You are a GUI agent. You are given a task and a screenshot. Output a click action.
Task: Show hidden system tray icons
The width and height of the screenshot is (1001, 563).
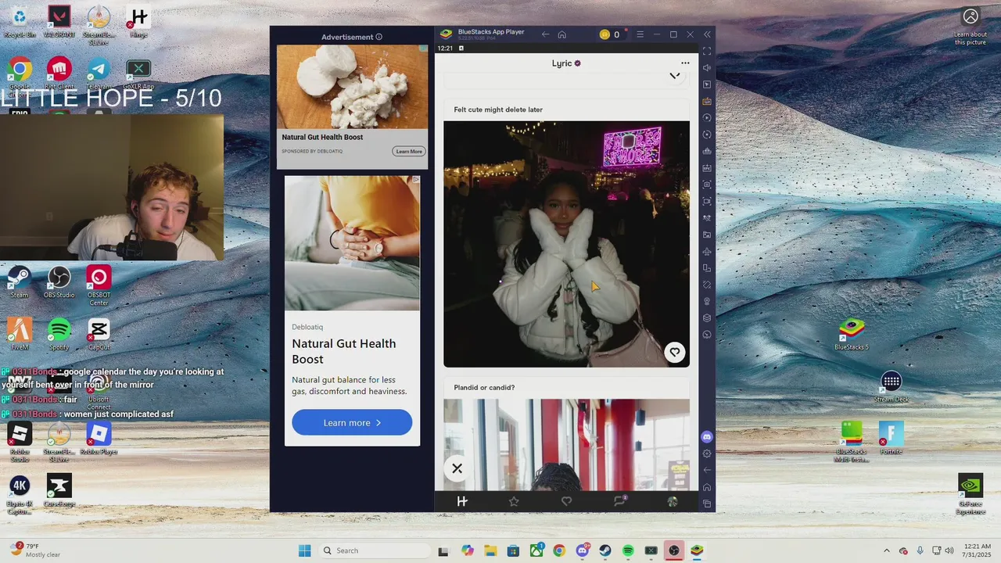point(886,550)
